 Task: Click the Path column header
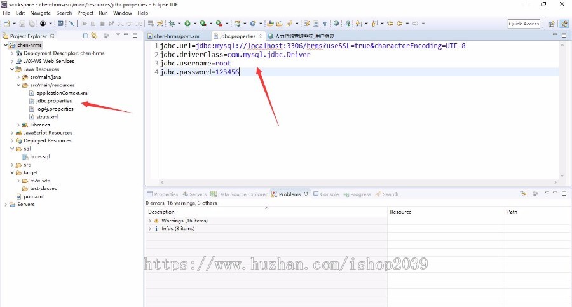point(538,212)
